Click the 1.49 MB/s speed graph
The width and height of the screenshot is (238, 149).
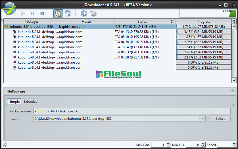208,13
